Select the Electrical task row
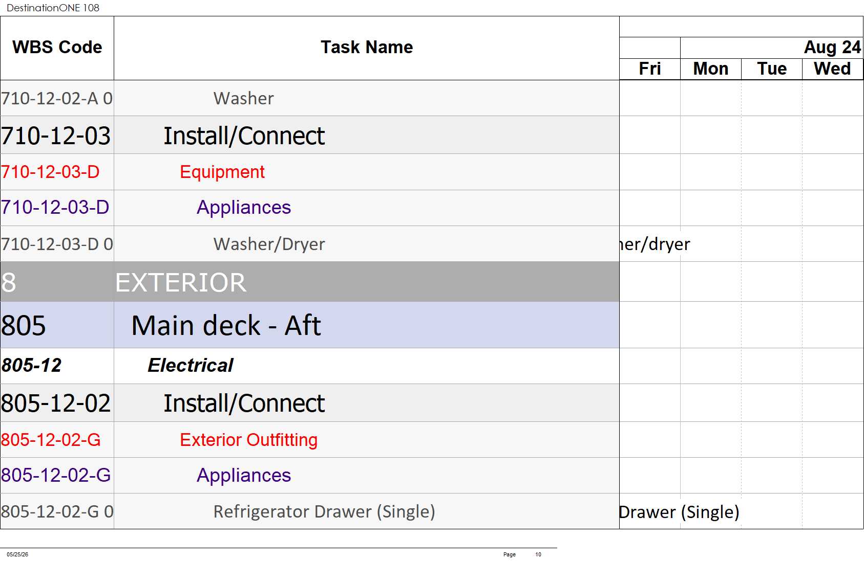The height and width of the screenshot is (561, 864). (x=310, y=366)
